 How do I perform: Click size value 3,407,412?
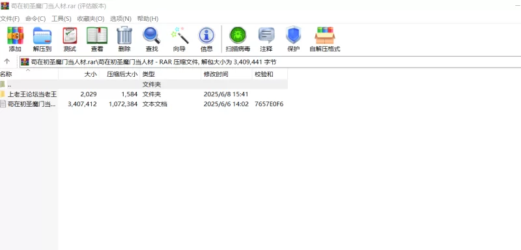point(82,104)
